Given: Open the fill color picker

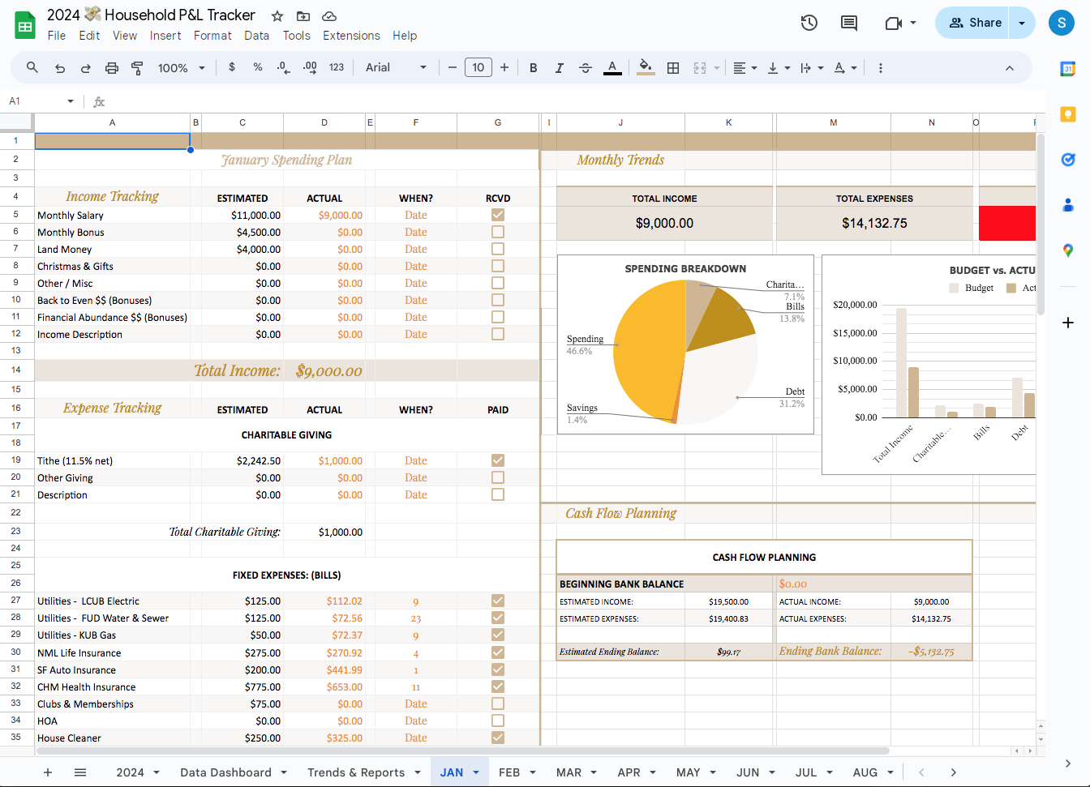Looking at the screenshot, I should [x=646, y=67].
